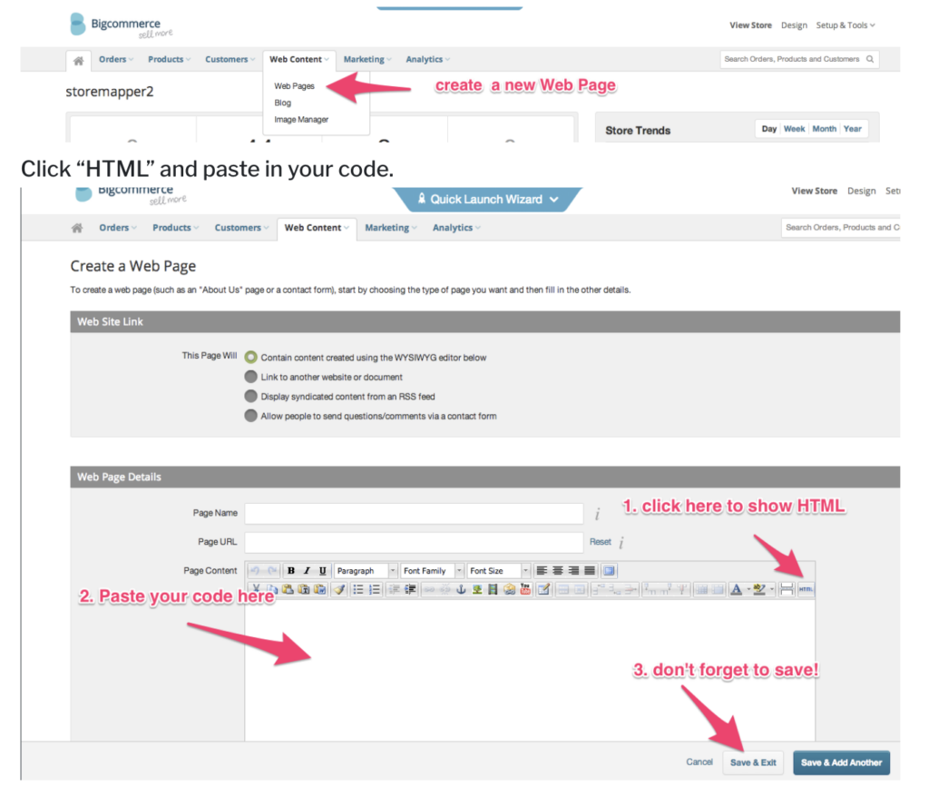Click Reset next to Page URL

(600, 542)
